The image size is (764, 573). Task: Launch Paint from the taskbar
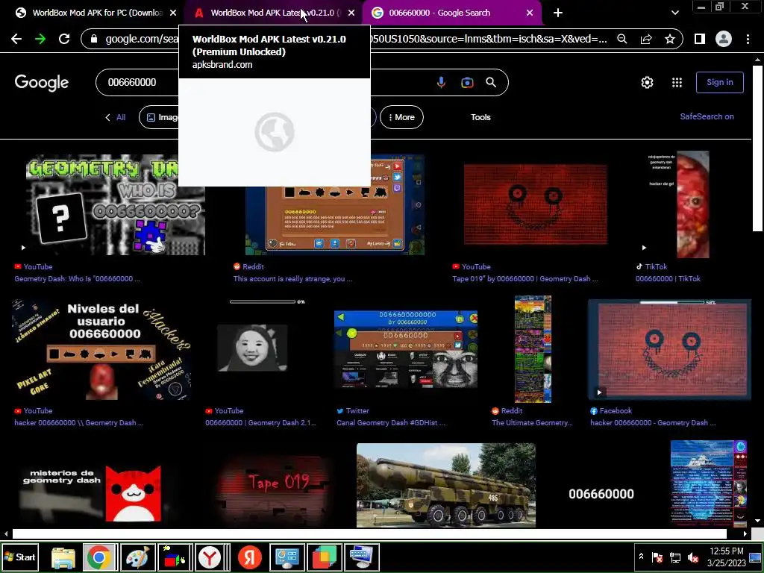[138, 557]
